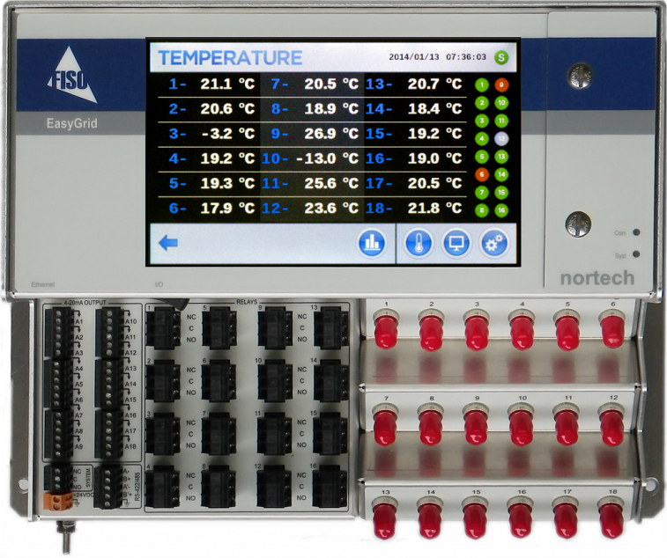Click the Syst indicator LED
Viewport: 667px width, 558px height.
[x=636, y=254]
